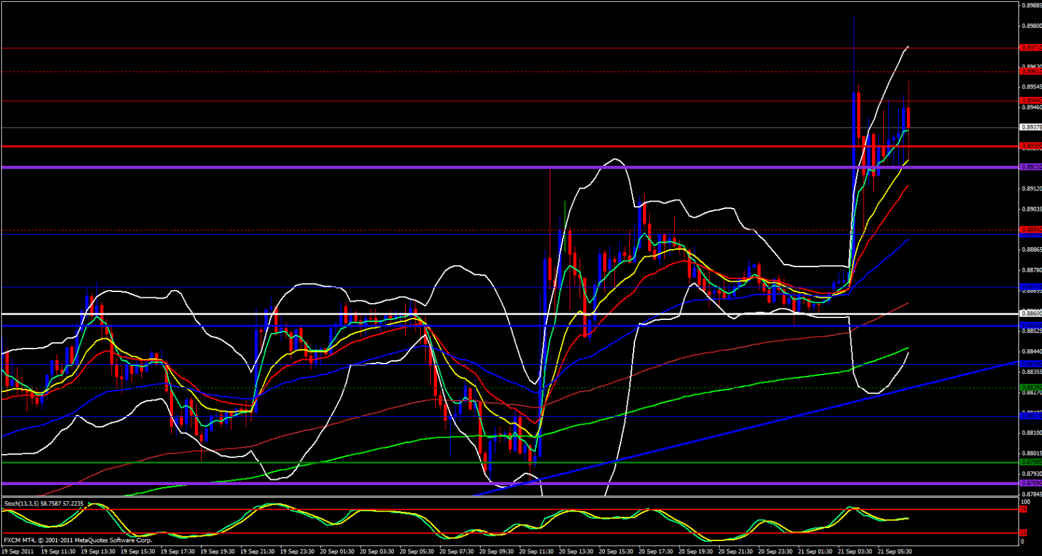Click the purple 0.89210 price label
This screenshot has width=1042, height=556.
coord(1030,167)
